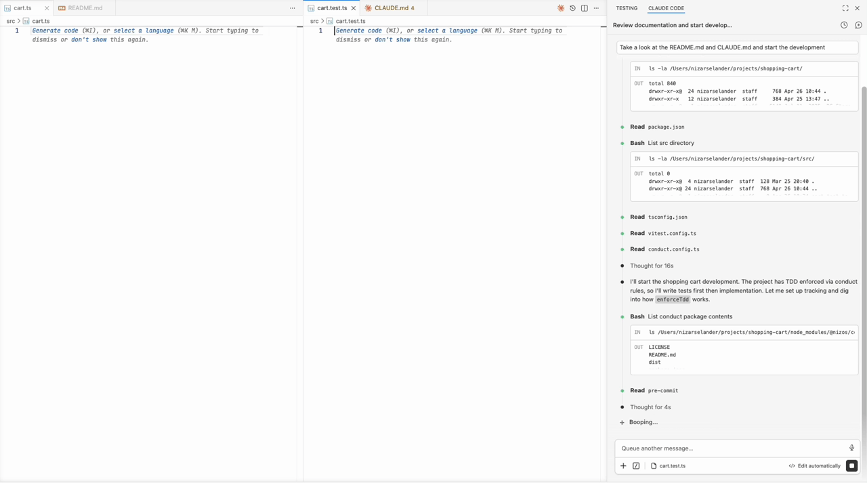Click 'Generate code' link in cart.test.ts editor
The width and height of the screenshot is (867, 483).
pos(359,30)
